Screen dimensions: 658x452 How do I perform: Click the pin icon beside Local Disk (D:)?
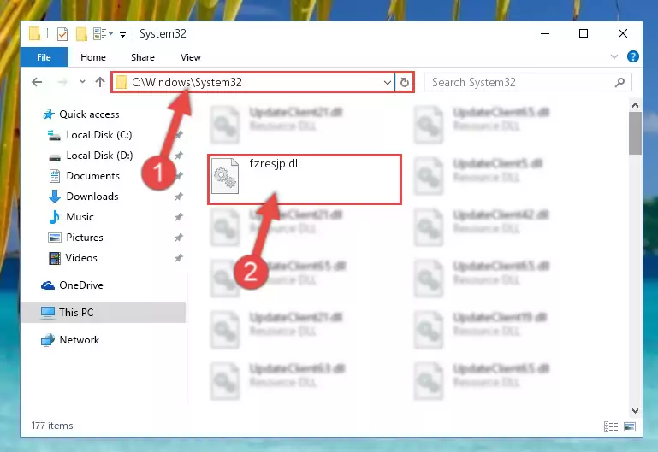[179, 156]
